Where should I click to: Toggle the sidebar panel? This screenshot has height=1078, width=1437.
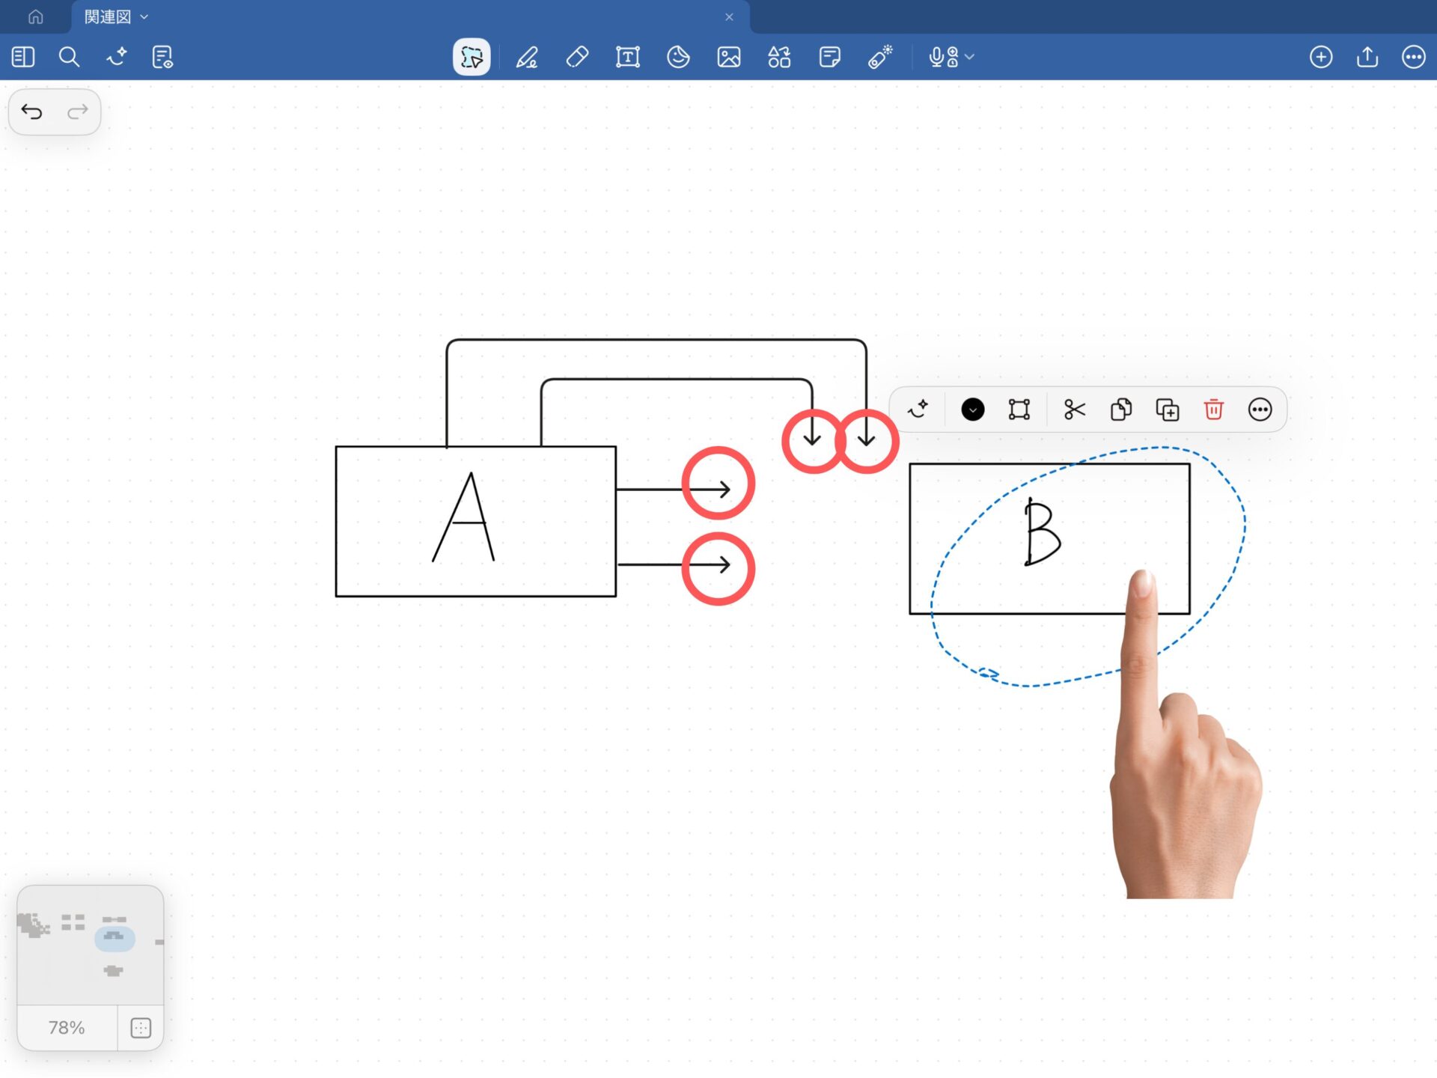[23, 57]
